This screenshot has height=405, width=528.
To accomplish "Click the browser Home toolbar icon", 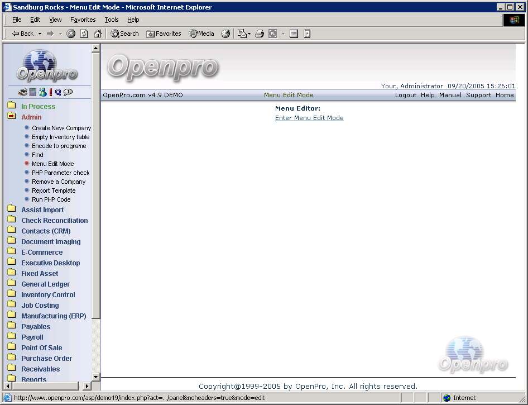I will click(x=98, y=34).
